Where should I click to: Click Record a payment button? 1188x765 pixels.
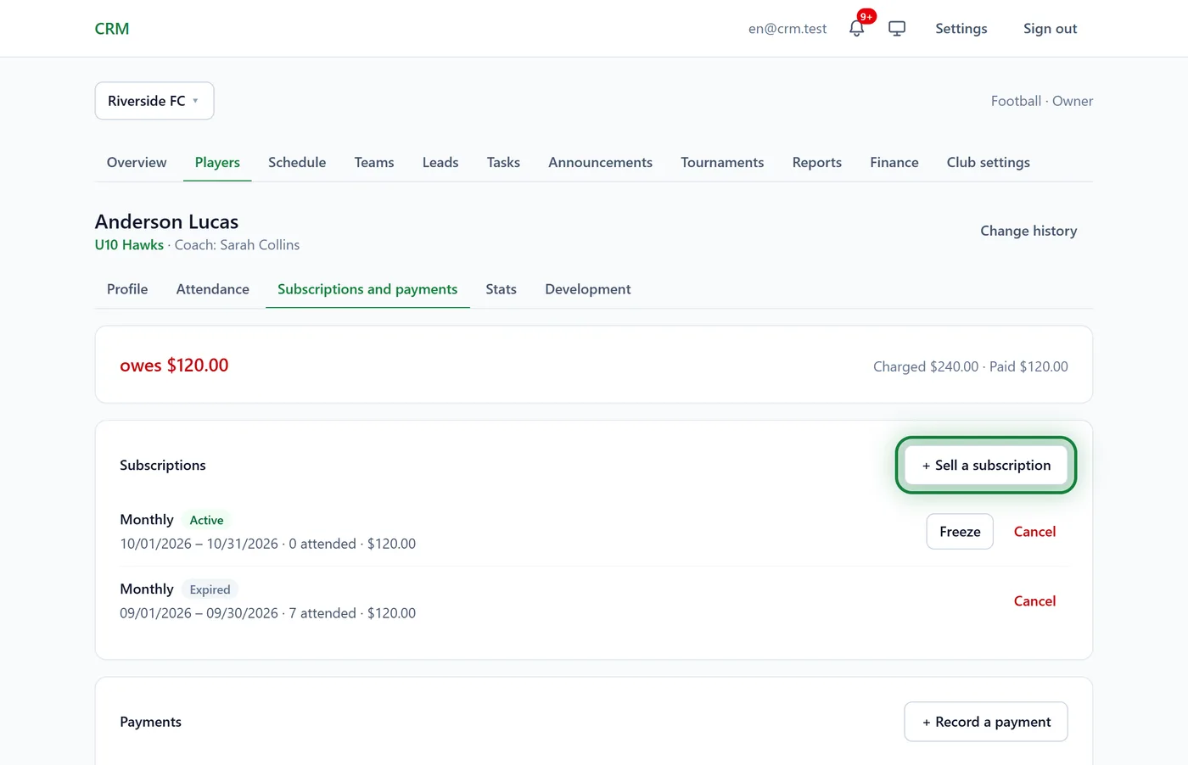coord(986,722)
